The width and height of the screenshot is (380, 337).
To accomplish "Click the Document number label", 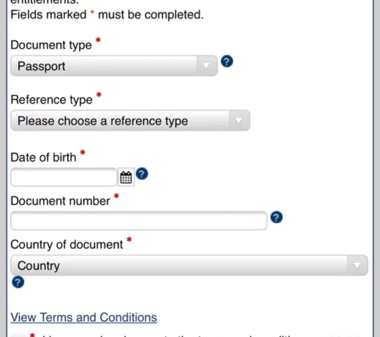I will [61, 201].
